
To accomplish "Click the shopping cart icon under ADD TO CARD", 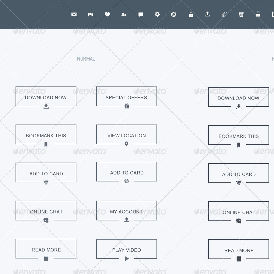I will (x=46, y=182).
